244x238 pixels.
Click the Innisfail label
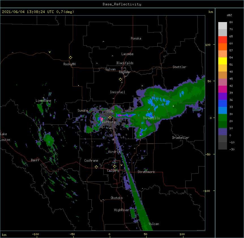coord(117,92)
